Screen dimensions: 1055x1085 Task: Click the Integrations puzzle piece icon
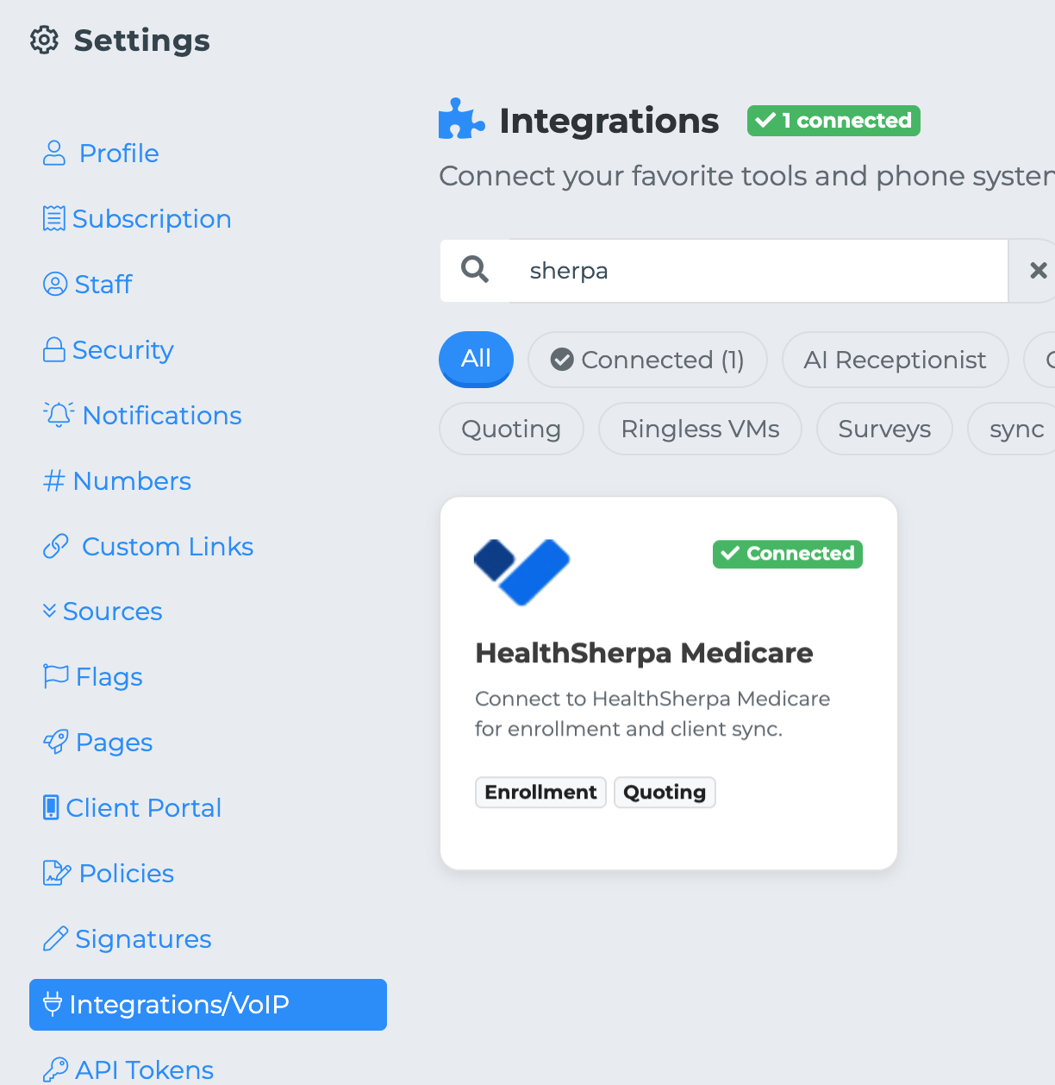pos(460,120)
